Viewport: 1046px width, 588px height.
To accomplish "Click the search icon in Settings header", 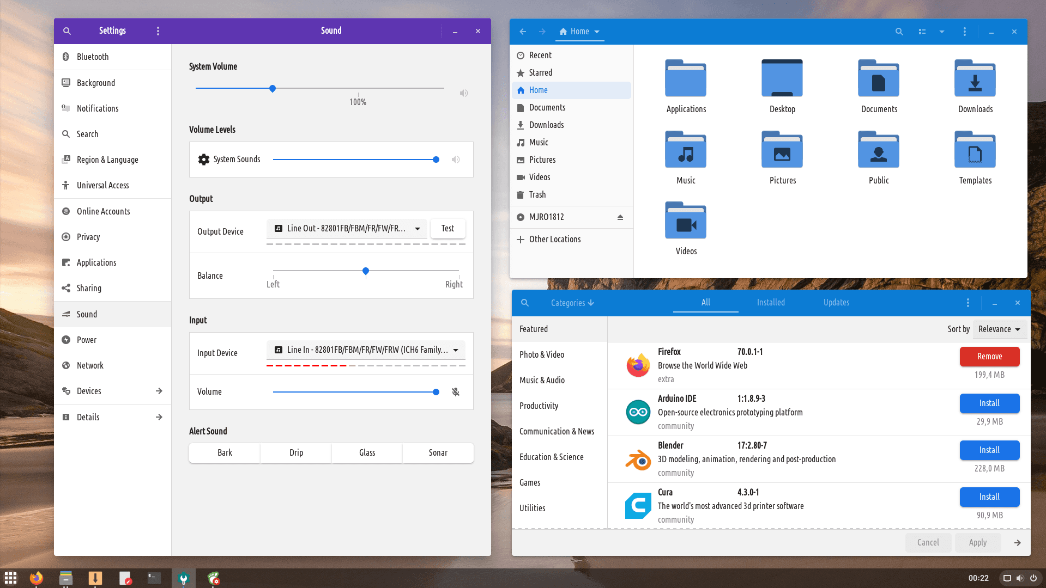I will click(67, 31).
